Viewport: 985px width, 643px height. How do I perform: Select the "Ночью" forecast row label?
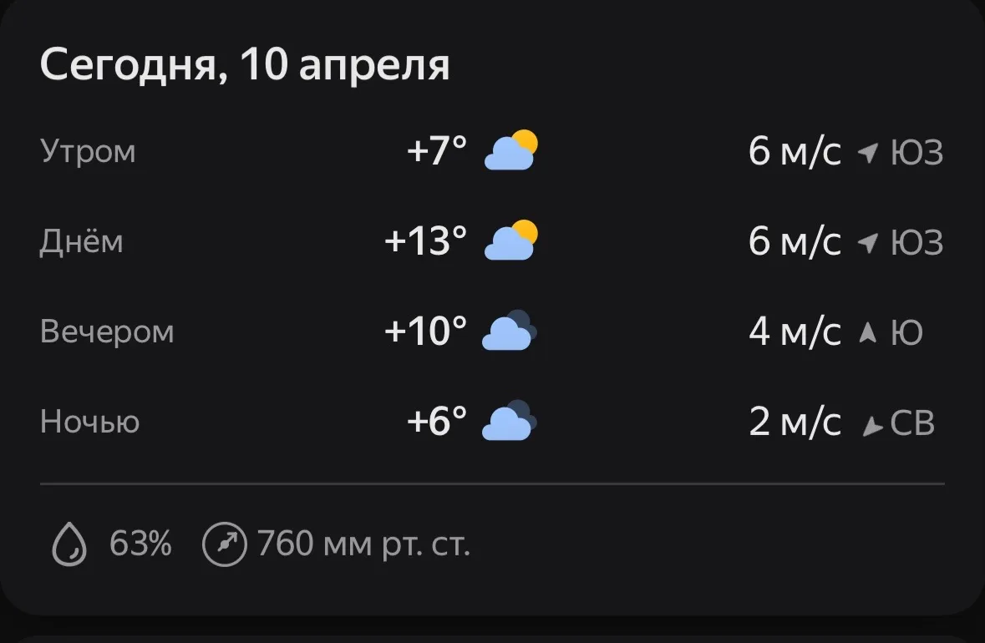(90, 422)
